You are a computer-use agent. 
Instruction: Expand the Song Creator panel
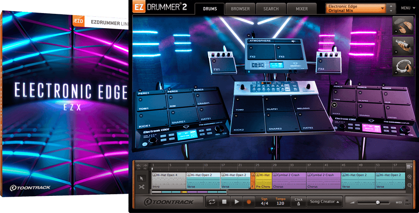tap(325, 202)
